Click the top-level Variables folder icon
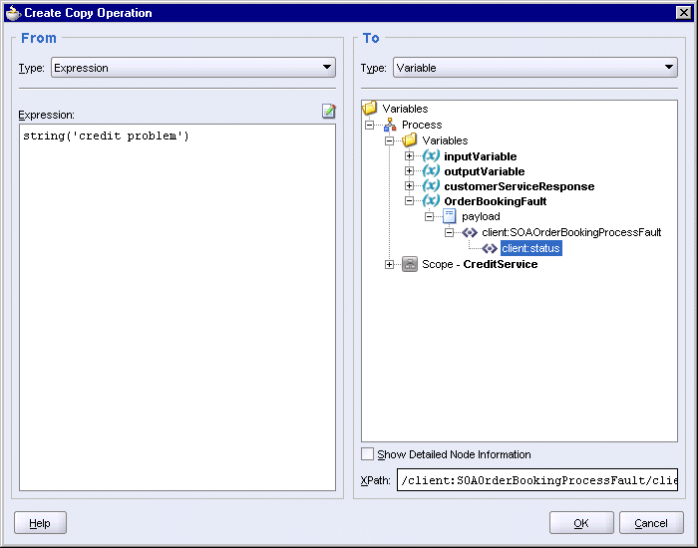Screen dimensions: 698x548 [x=370, y=108]
